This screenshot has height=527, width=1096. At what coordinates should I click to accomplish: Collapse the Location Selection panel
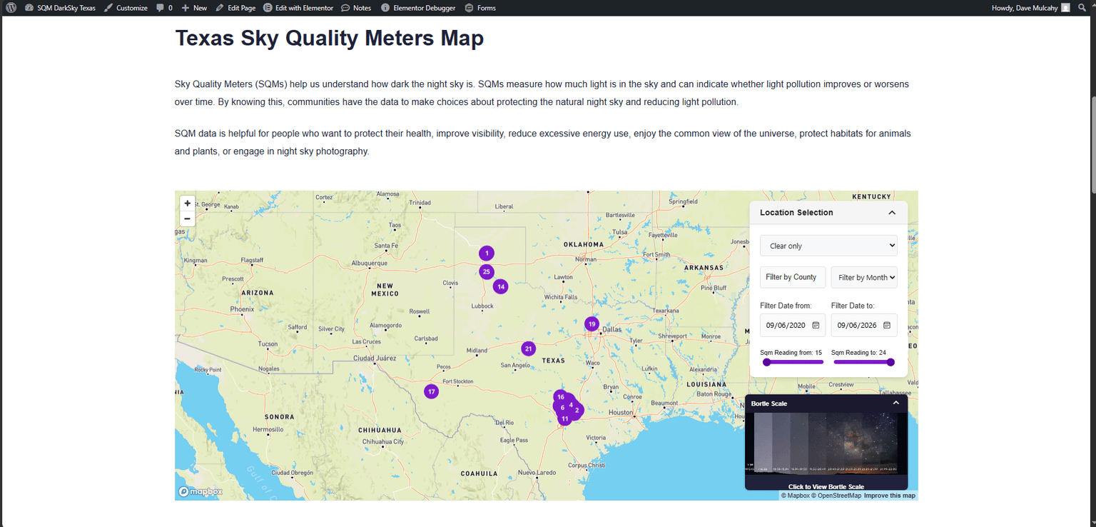[892, 213]
